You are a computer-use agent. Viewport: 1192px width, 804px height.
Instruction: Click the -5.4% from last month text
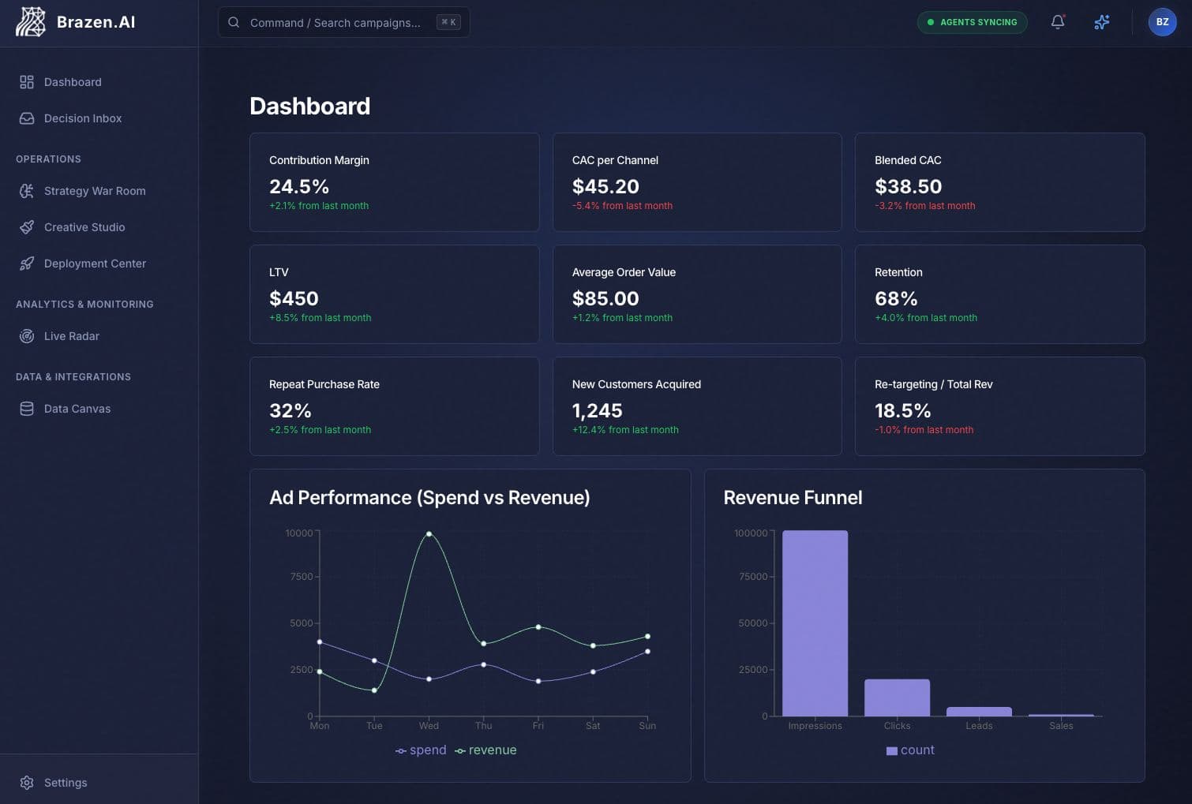[x=622, y=206]
